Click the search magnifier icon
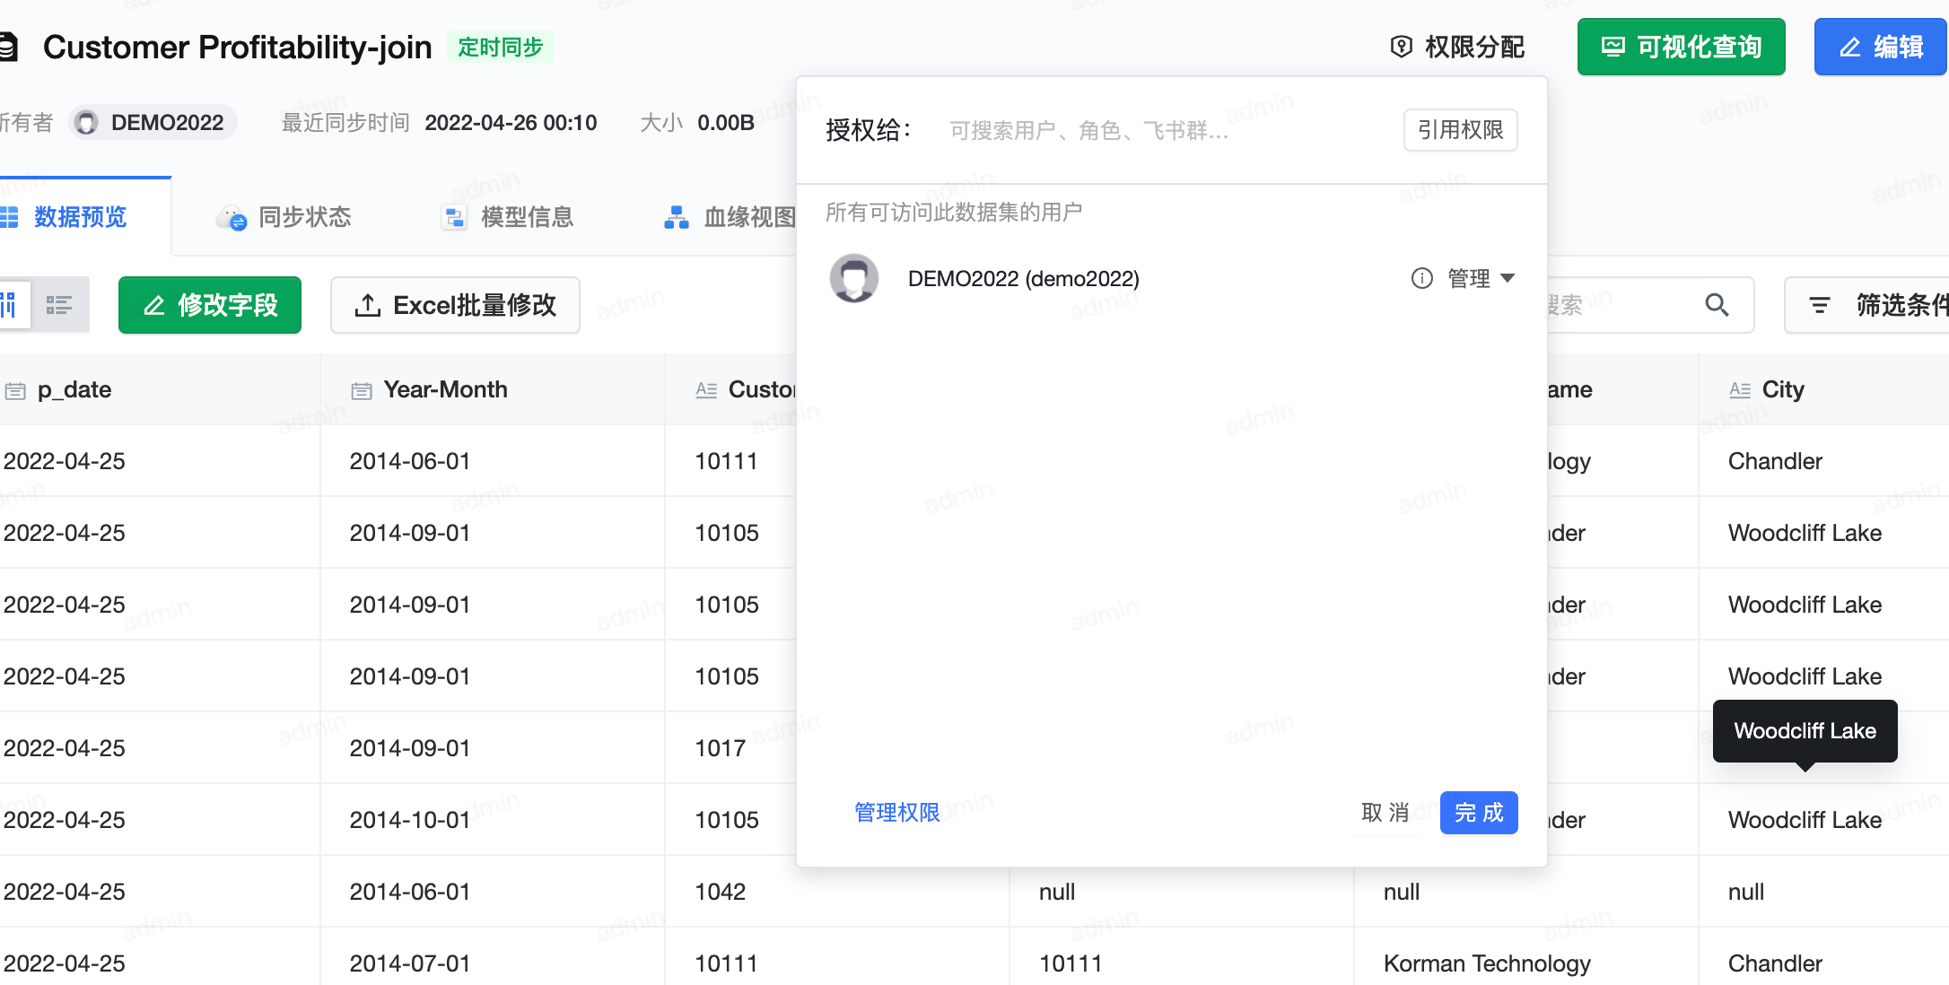This screenshot has width=1949, height=985. click(x=1716, y=305)
